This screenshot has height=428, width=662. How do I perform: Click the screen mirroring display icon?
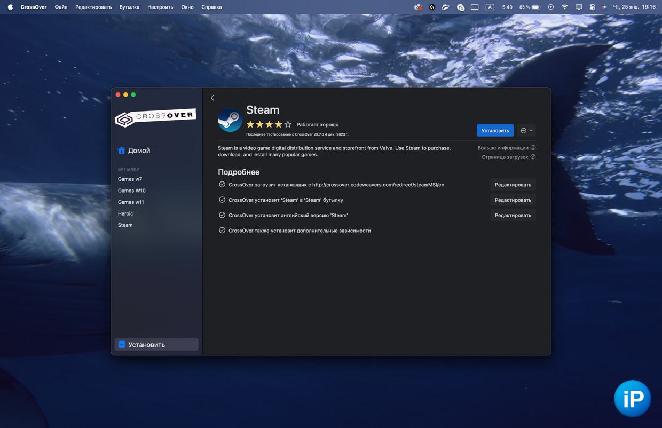pyautogui.click(x=579, y=7)
